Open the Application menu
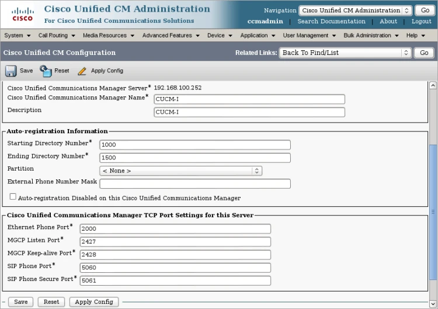Viewport: 438px width, 309px height. tap(258, 36)
